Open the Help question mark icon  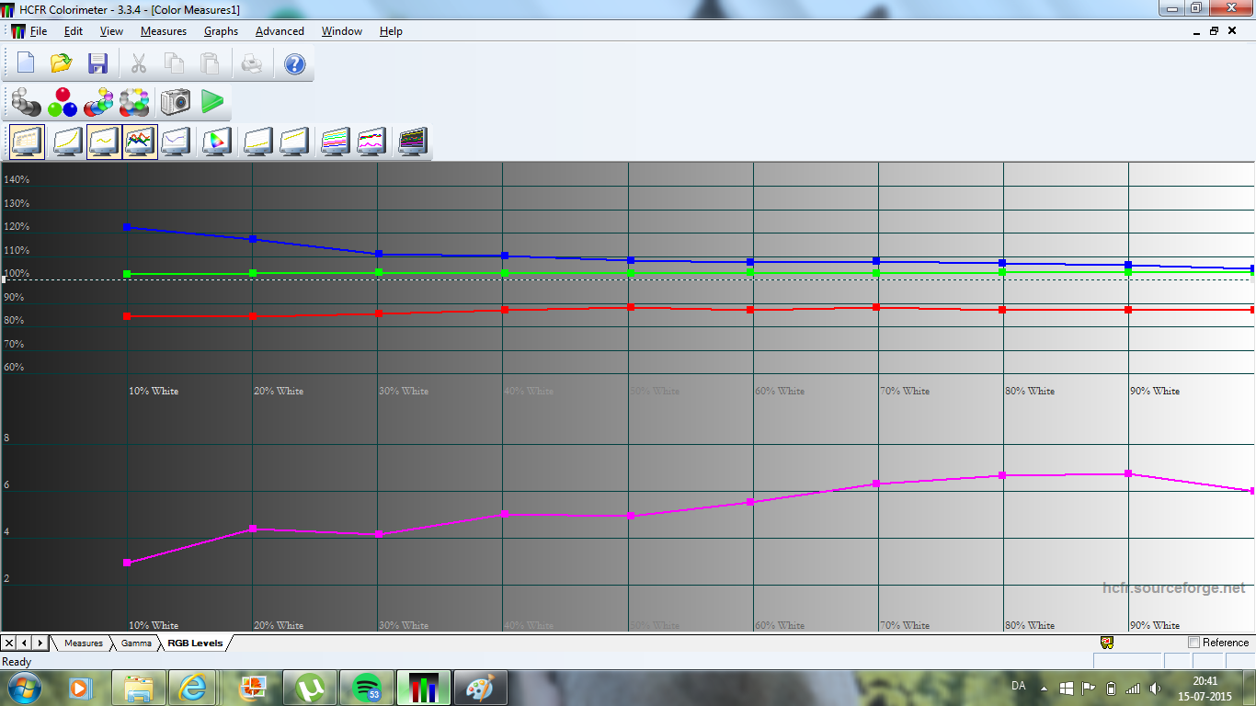coord(294,63)
